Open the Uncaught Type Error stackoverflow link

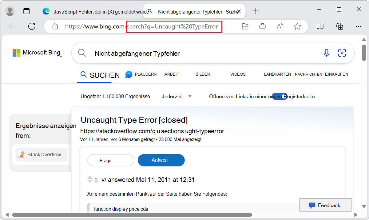[134, 120]
